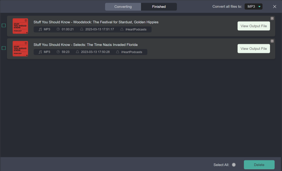The image size is (282, 171).
Task: Click clock duration icon on Woodstock episode
Action: coord(58,29)
